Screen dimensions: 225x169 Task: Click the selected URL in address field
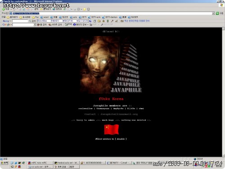[x=26, y=14]
